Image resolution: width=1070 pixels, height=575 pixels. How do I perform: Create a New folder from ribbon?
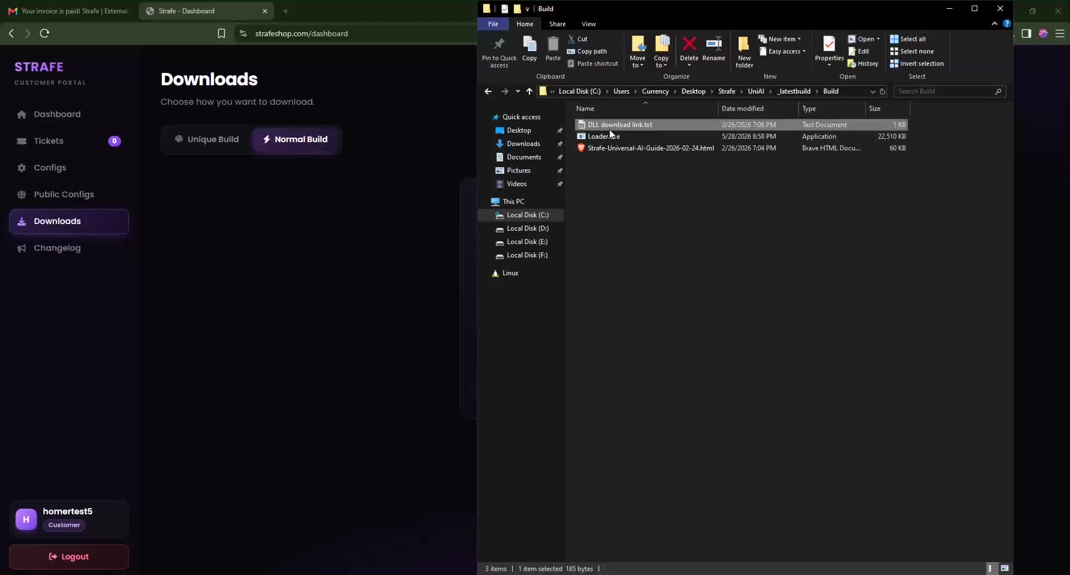coord(744,52)
